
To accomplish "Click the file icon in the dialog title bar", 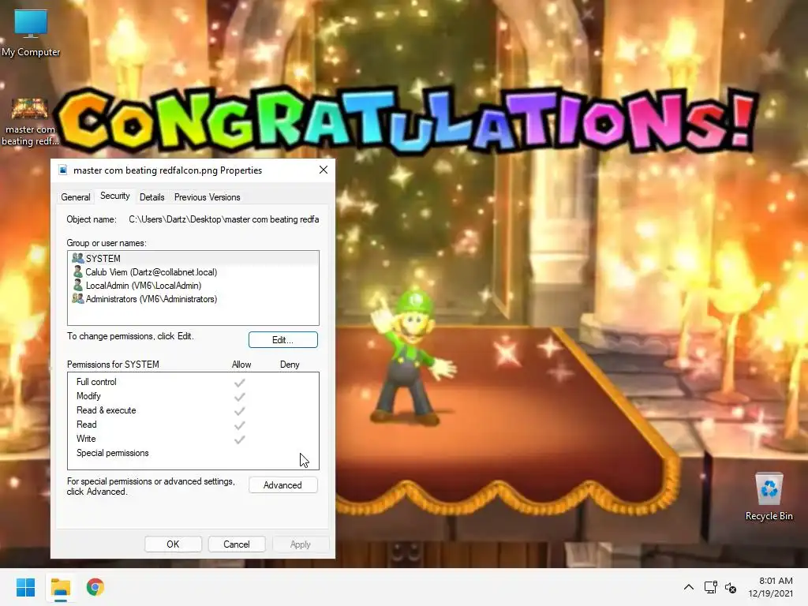I will pyautogui.click(x=63, y=170).
